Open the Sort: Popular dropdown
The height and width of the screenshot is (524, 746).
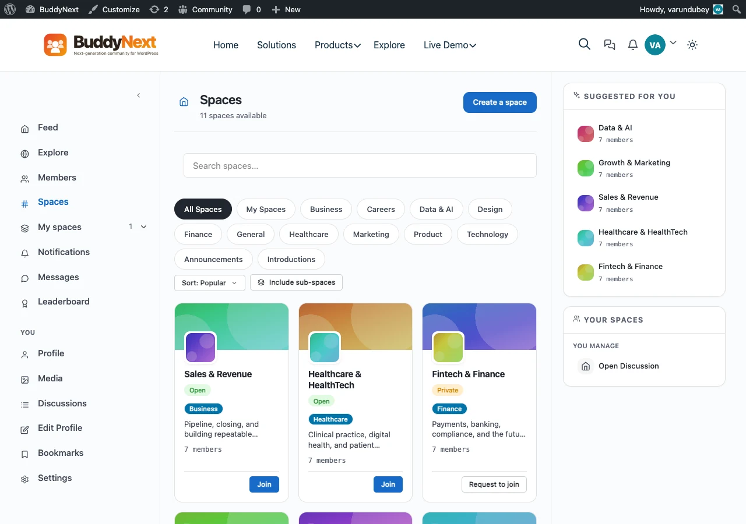tap(209, 283)
